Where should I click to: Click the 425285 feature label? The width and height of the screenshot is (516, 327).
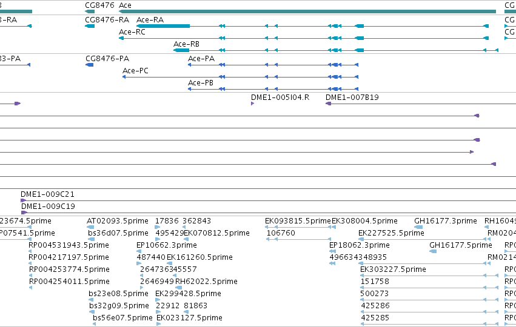pyautogui.click(x=375, y=318)
